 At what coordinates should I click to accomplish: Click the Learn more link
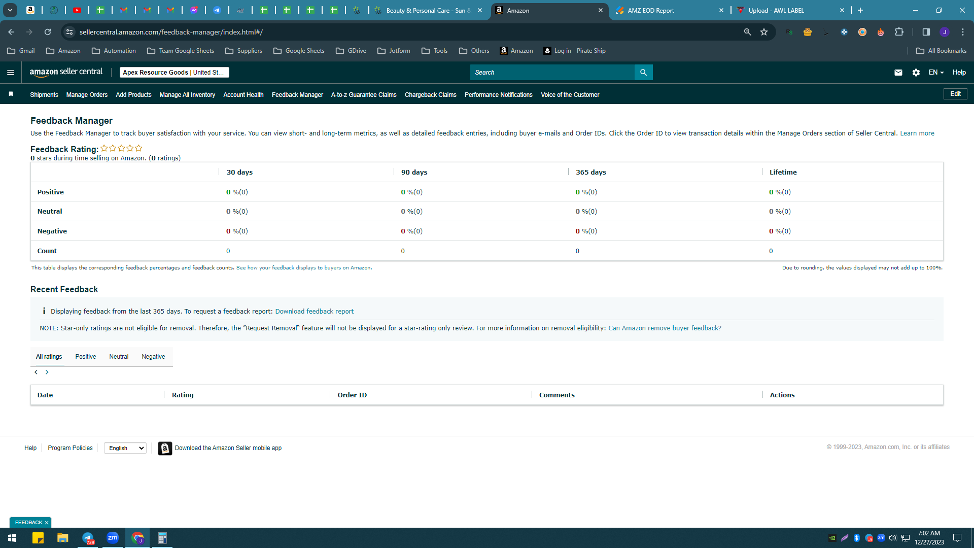(917, 133)
